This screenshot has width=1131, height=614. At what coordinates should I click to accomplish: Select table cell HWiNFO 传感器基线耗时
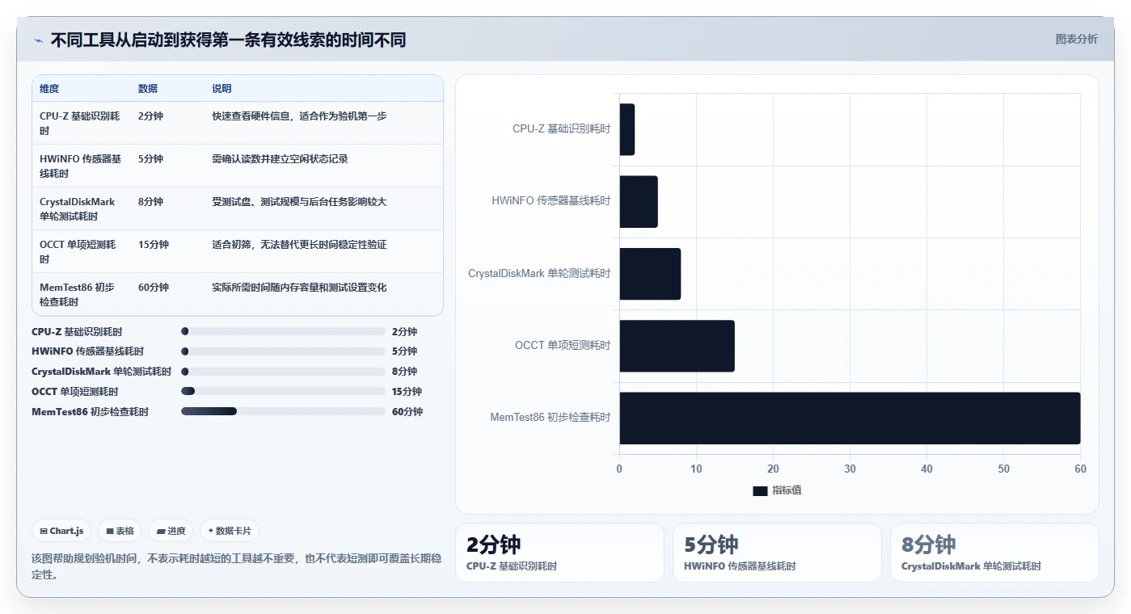(80, 166)
